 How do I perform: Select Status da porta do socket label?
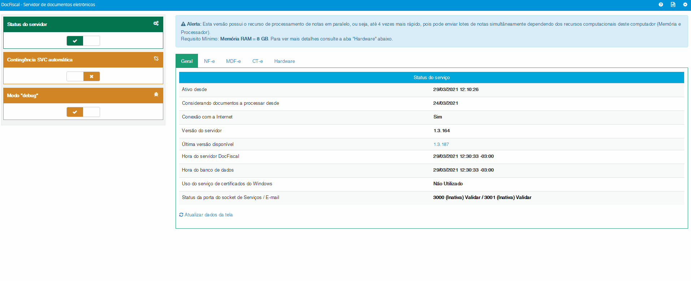[230, 198]
